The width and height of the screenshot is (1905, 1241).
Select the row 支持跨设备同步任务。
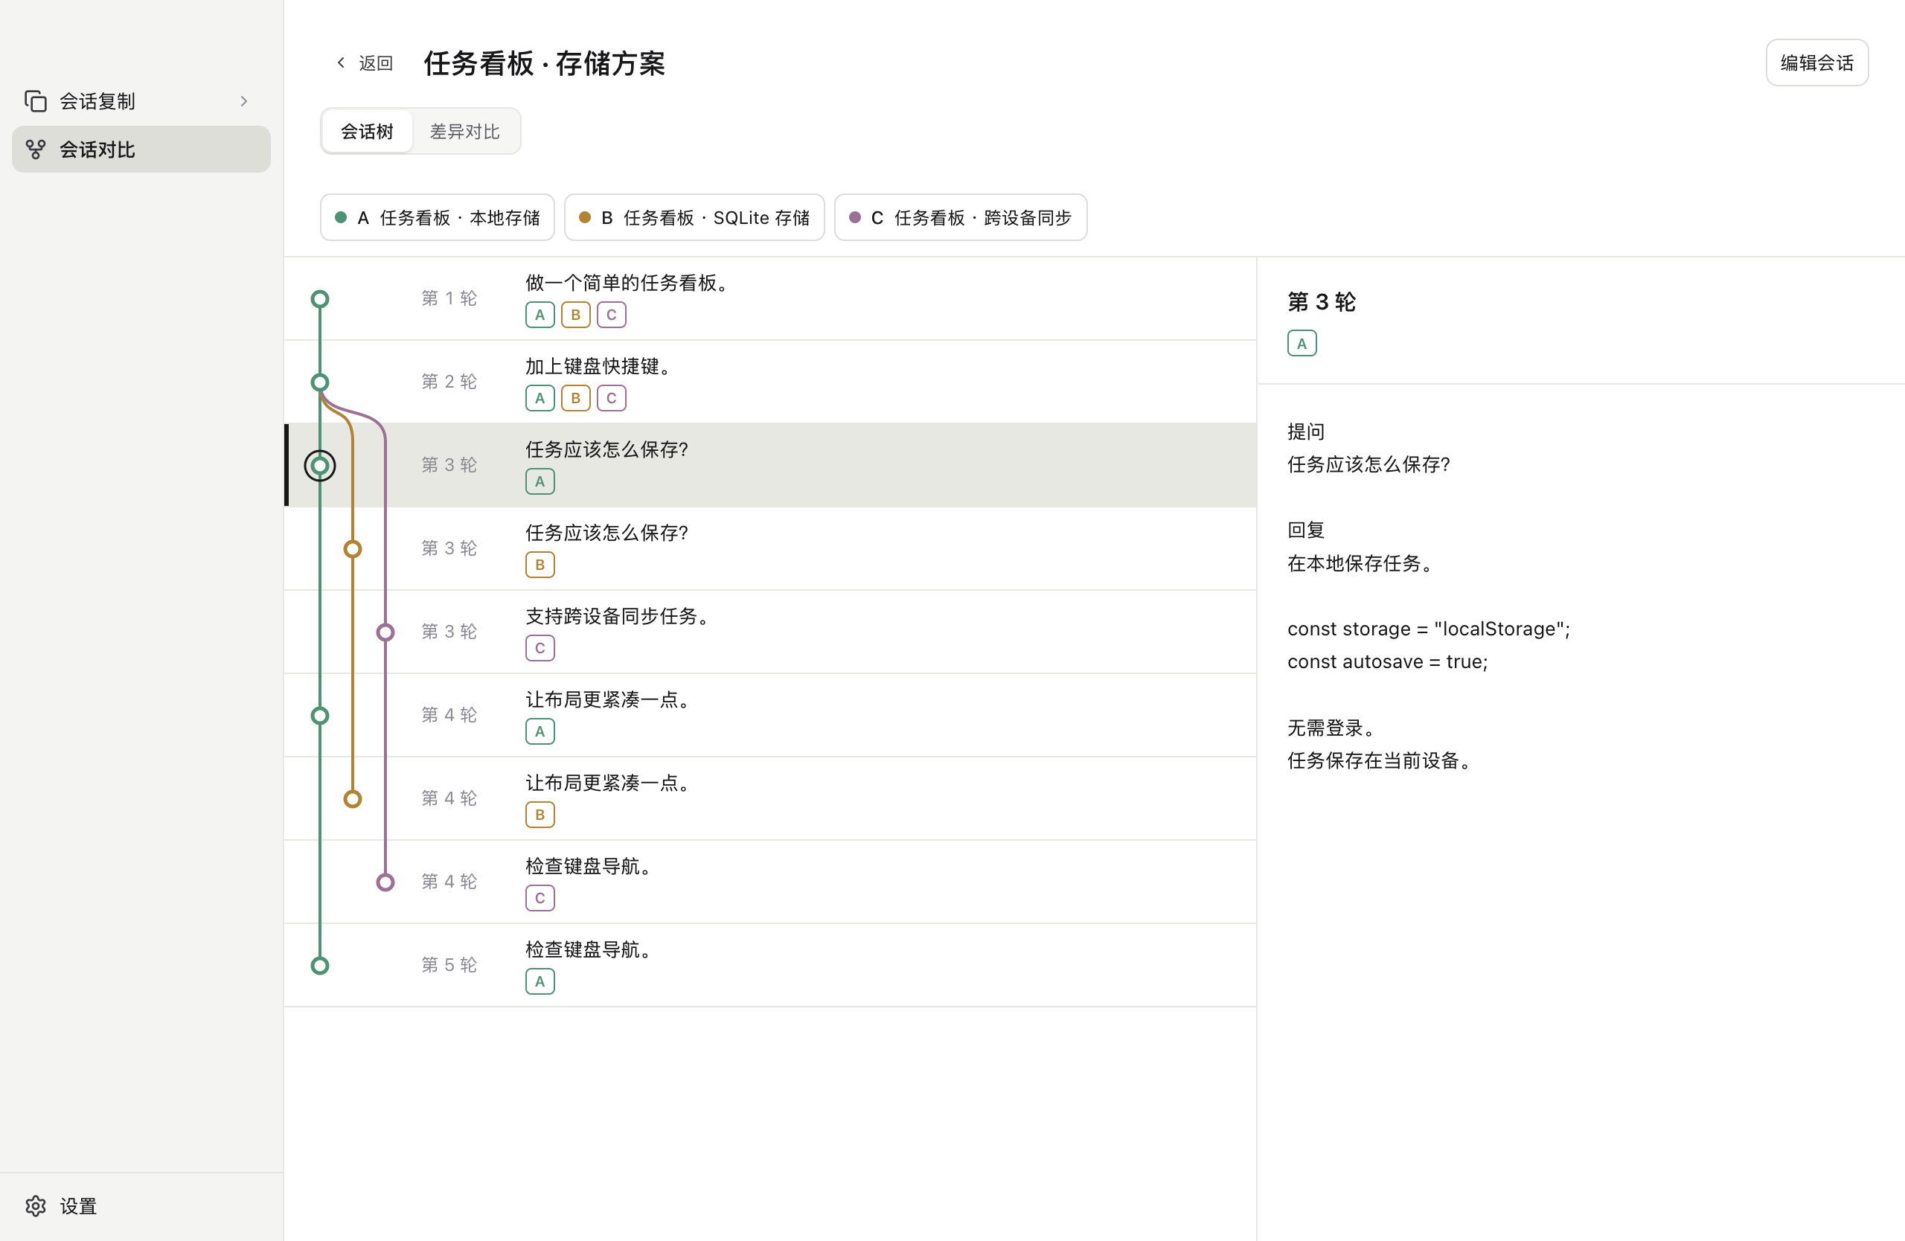(x=770, y=632)
